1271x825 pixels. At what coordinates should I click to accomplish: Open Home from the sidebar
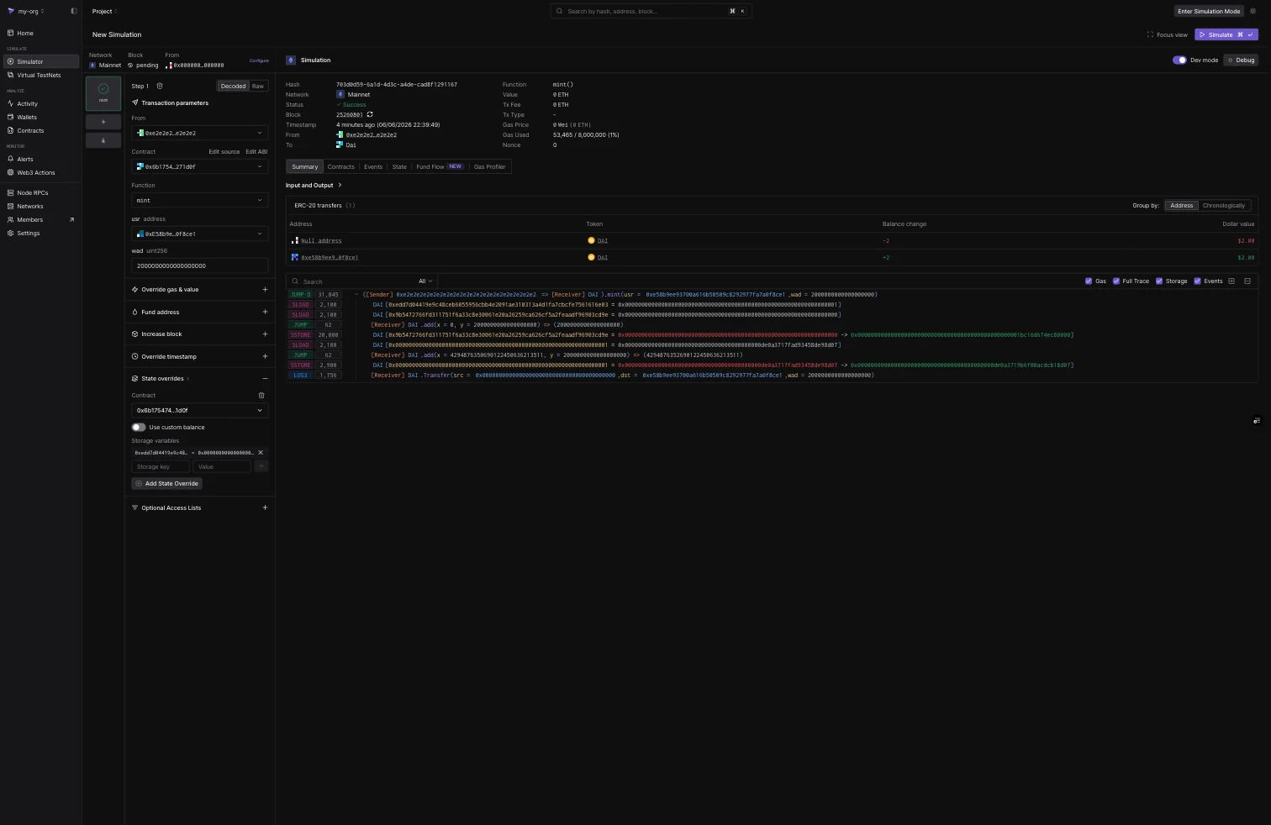[x=40, y=33]
